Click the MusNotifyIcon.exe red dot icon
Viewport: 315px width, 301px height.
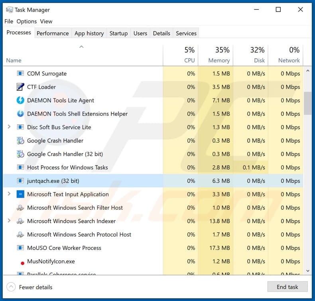click(22, 263)
